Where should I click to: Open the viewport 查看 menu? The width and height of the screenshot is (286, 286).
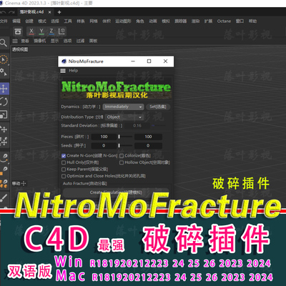click(25, 41)
